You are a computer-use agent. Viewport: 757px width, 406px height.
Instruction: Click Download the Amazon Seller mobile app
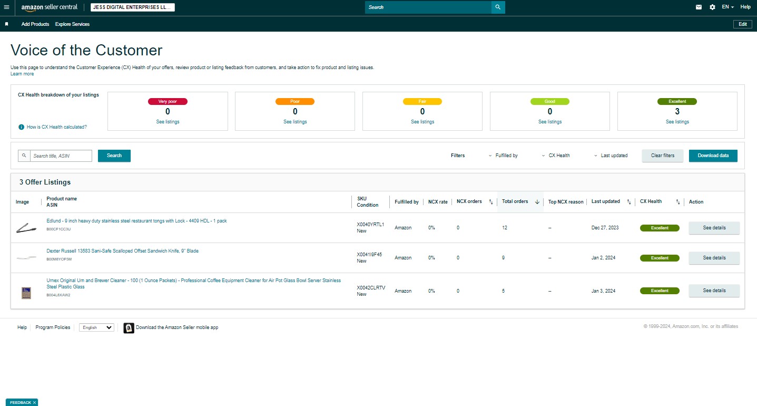tap(177, 327)
